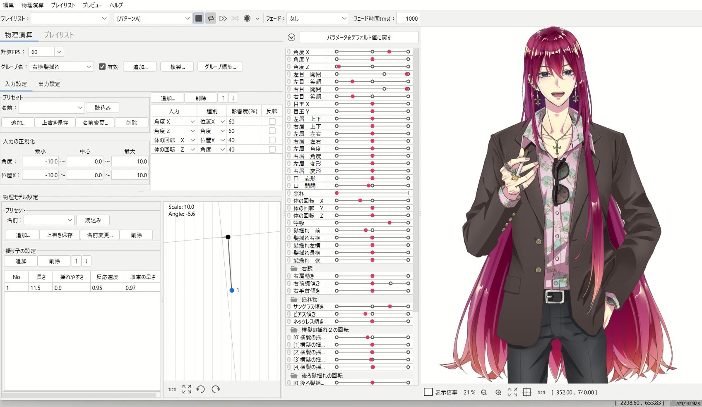Click the rotate counterclockwise icon

click(201, 389)
